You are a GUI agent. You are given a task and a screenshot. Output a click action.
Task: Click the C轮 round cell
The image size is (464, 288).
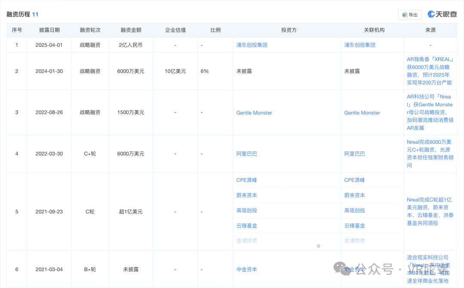90,212
